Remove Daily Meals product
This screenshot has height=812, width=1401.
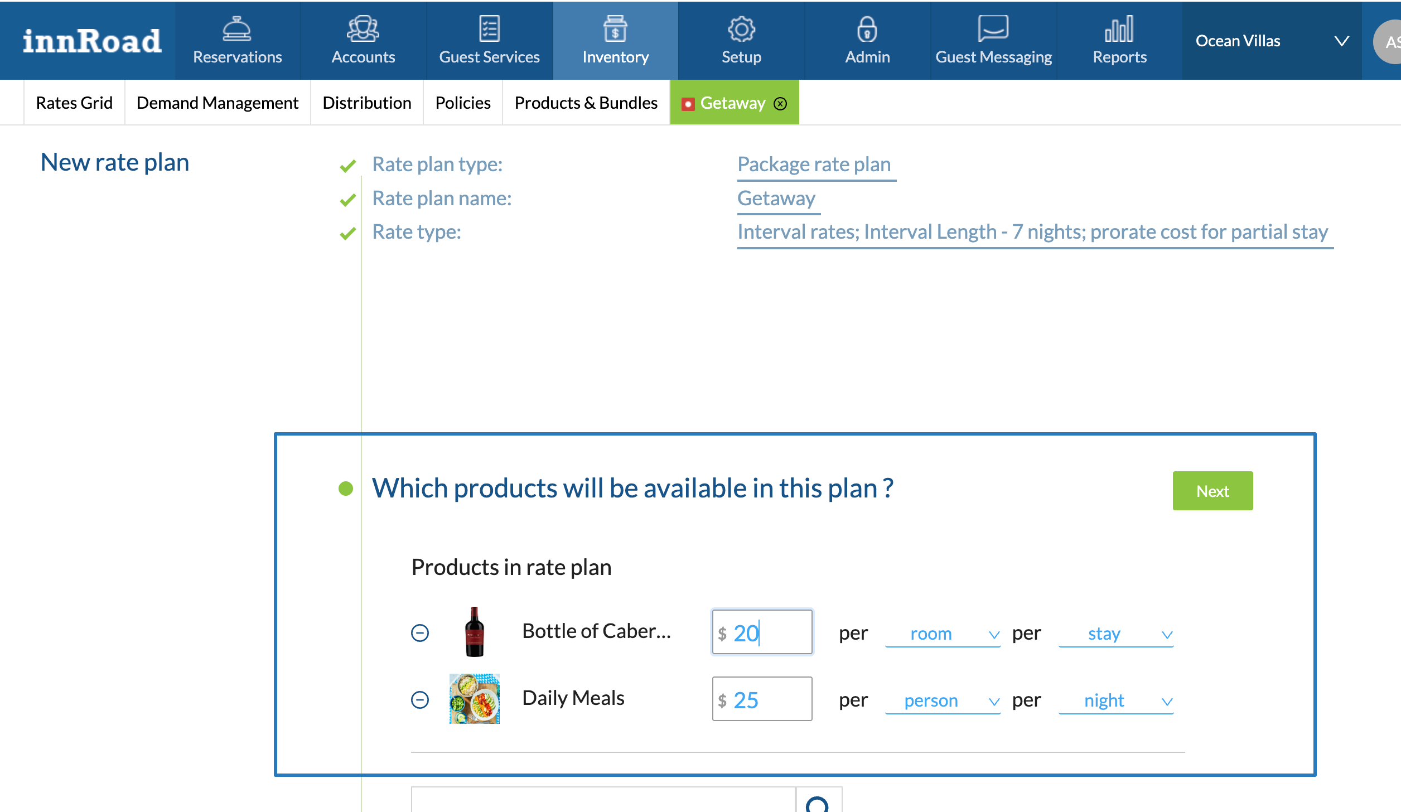420,700
